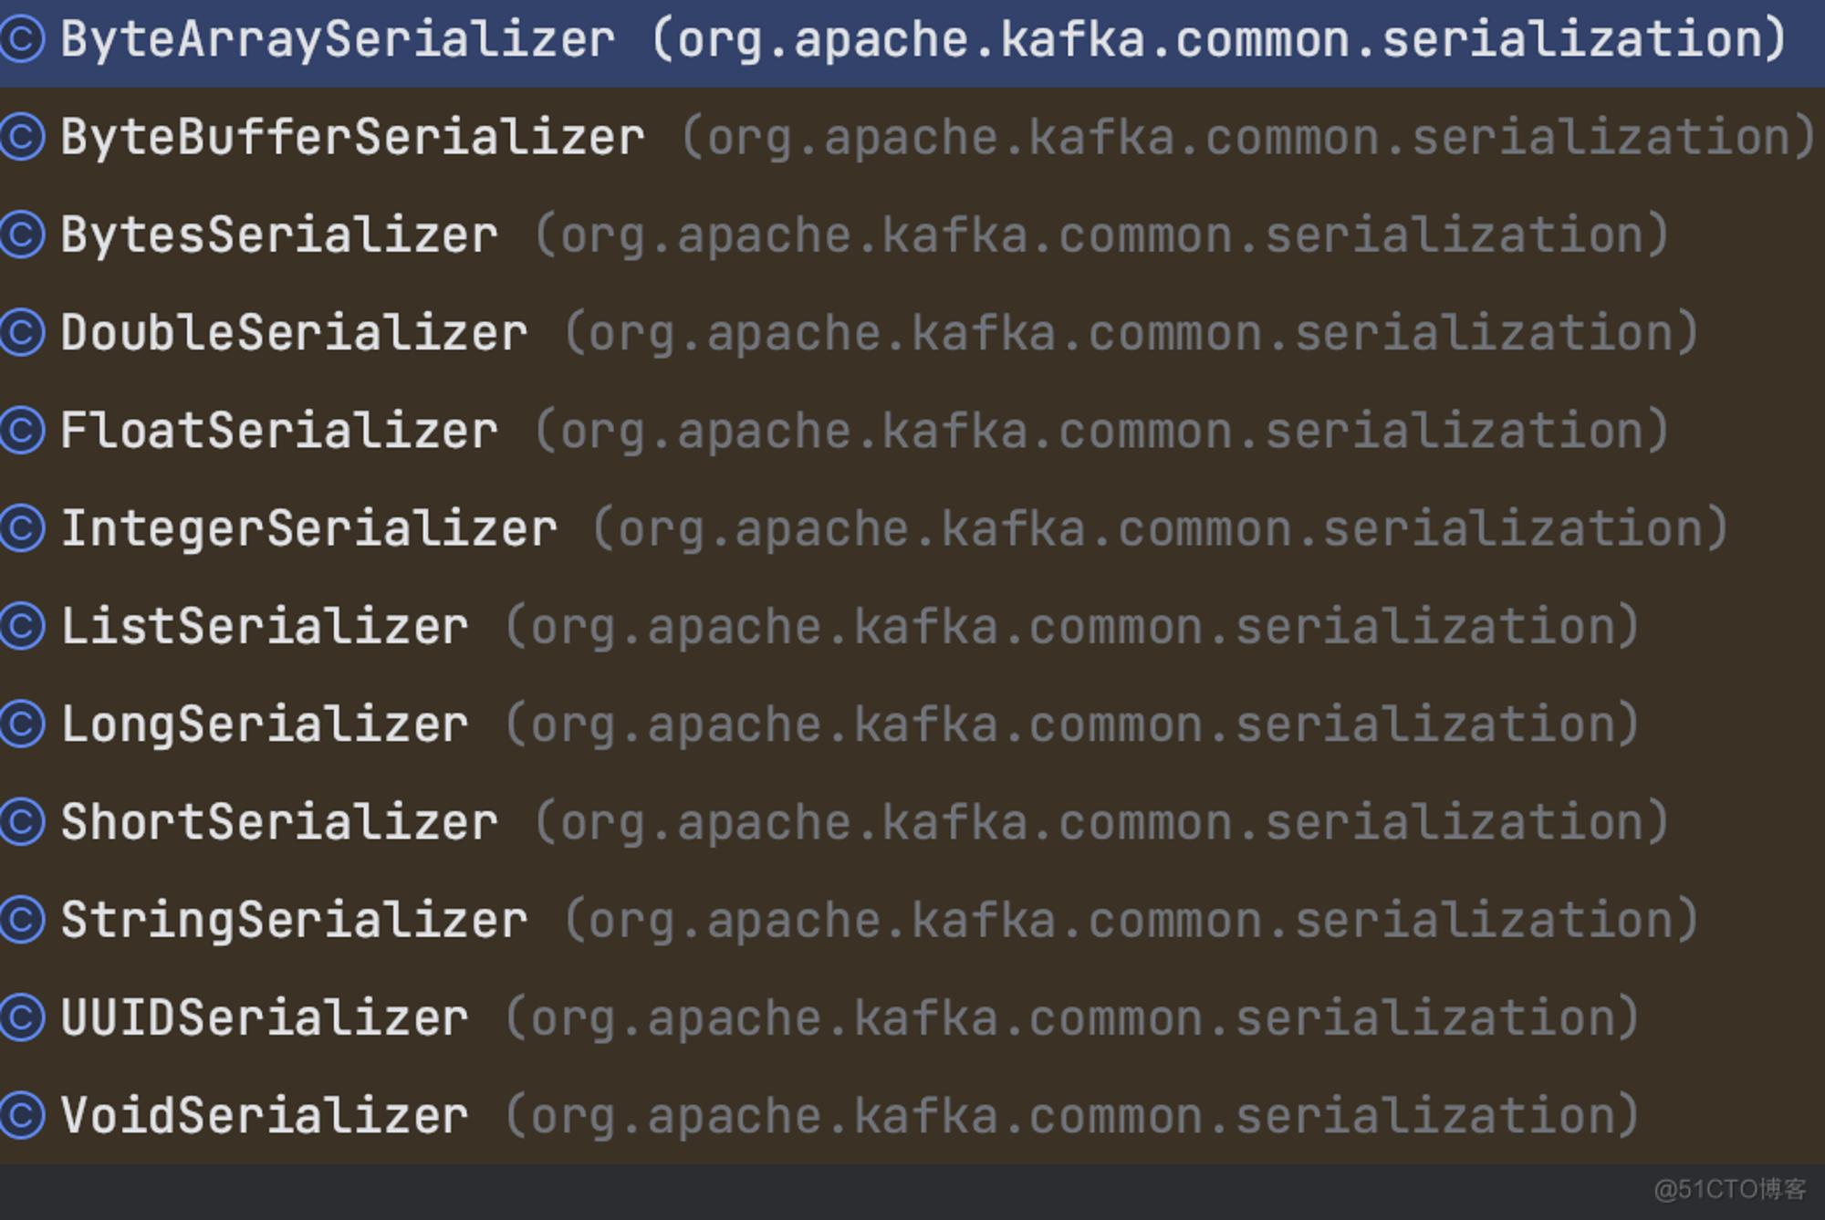Click the class icon beside ByteArraySerializer
The image size is (1825, 1220).
(x=22, y=39)
